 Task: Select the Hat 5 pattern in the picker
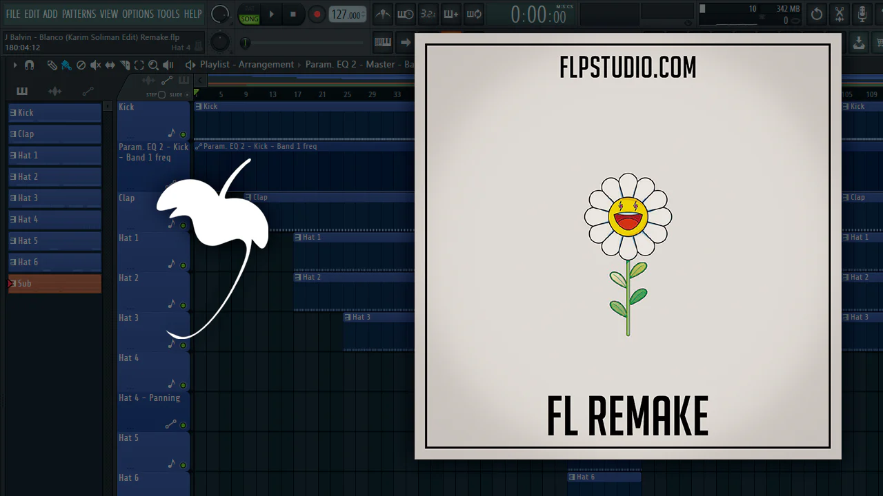(54, 241)
